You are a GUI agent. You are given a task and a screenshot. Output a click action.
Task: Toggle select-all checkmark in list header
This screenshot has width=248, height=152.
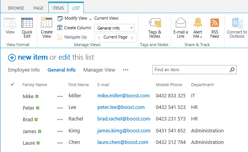pyautogui.click(x=12, y=84)
